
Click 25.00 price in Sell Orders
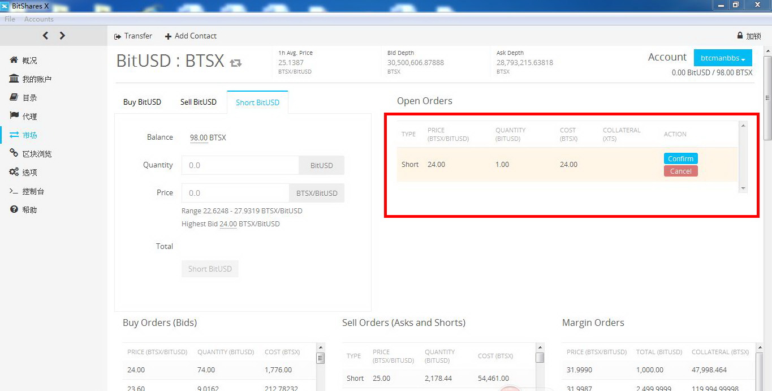[381, 378]
